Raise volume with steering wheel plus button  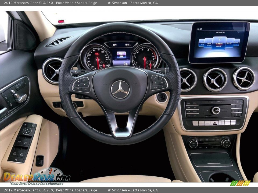coord(162,79)
